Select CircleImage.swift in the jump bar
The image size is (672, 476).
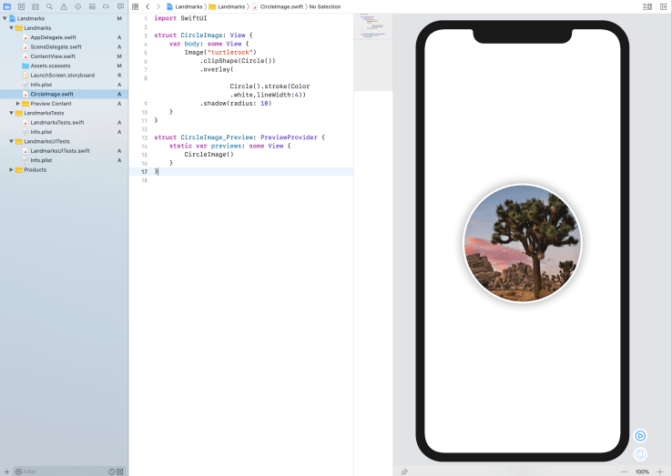tap(280, 6)
